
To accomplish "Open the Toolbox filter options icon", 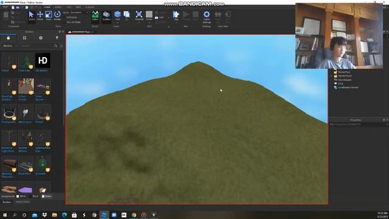I will click(x=61, y=46).
